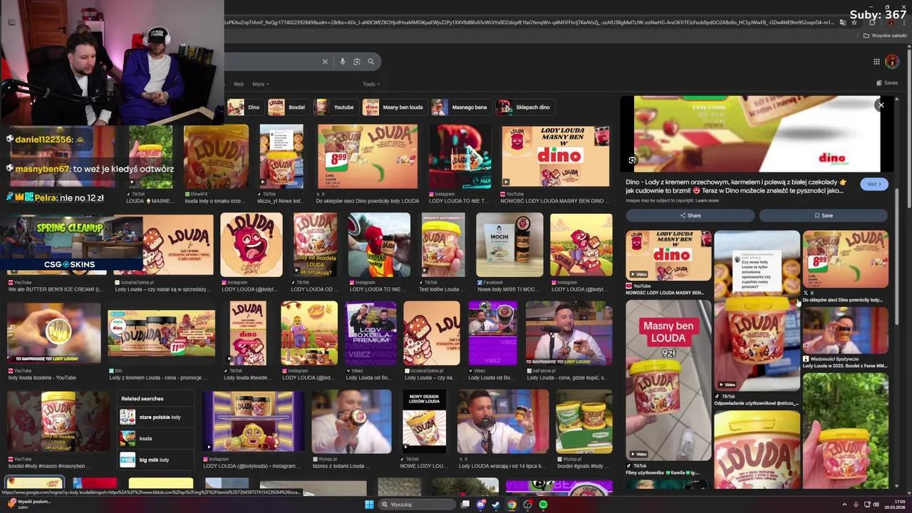Switch to the Web results tab

click(x=239, y=84)
